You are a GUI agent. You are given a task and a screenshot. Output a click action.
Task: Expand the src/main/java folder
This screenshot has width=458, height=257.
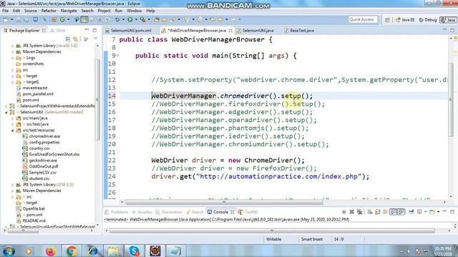[13, 119]
